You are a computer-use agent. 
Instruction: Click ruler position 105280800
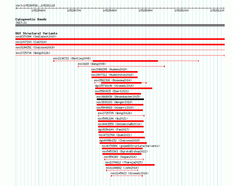(x=110, y=10)
